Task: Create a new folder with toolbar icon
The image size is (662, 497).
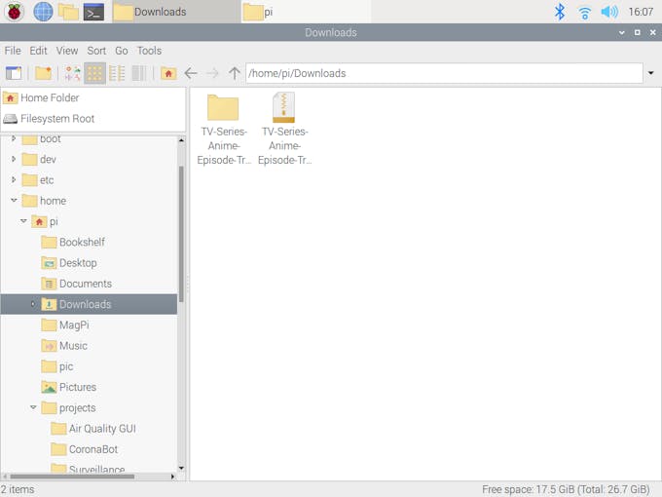Action: click(x=44, y=73)
